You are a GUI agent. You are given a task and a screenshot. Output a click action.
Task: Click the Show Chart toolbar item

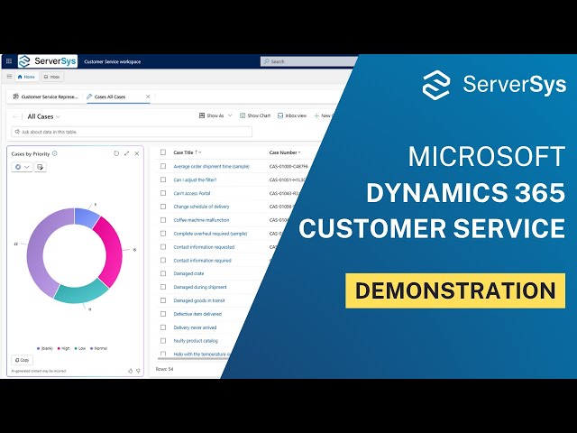click(x=255, y=115)
